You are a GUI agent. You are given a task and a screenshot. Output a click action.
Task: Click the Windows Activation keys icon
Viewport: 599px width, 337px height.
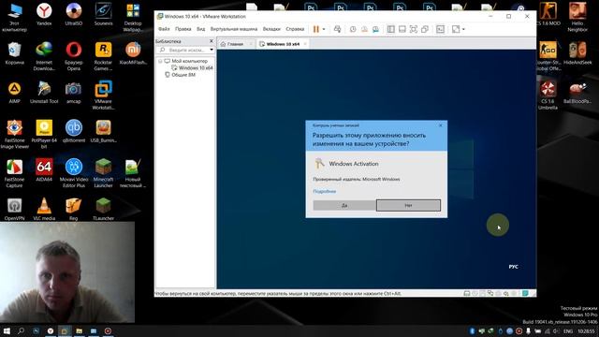click(319, 163)
